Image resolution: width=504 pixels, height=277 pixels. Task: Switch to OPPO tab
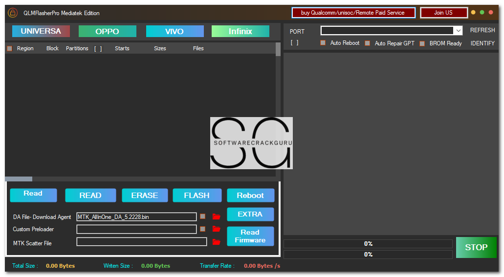(x=108, y=31)
